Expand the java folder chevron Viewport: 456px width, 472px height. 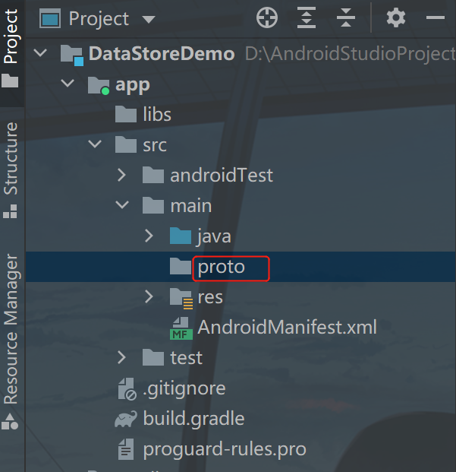coord(149,236)
